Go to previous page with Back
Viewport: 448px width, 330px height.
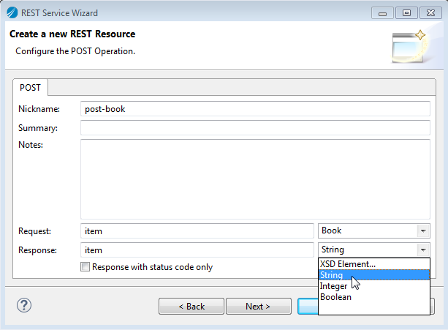[191, 307]
